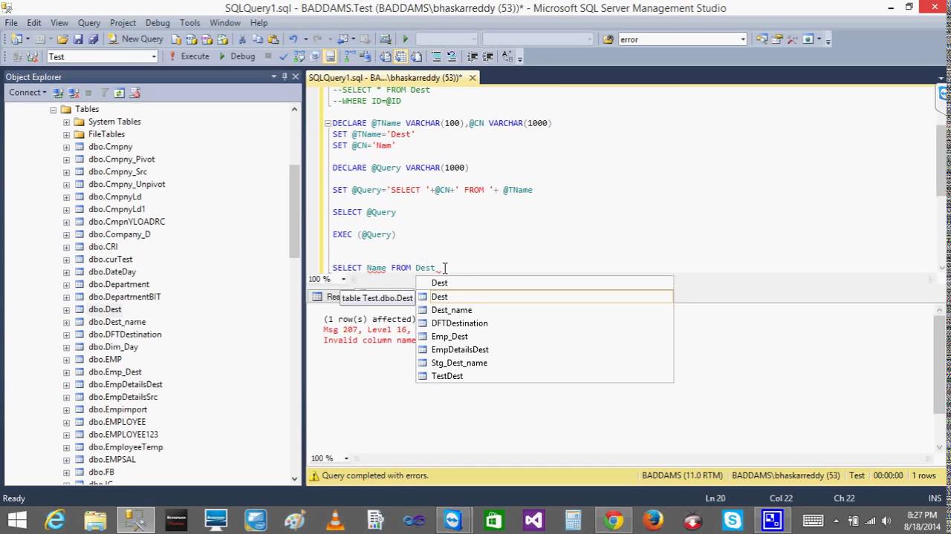
Task: Open the results pane 100 % zoom dropdown
Action: [346, 458]
